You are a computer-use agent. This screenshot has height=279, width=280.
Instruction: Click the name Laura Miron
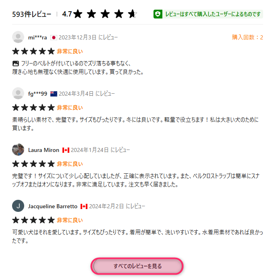tap(44, 150)
